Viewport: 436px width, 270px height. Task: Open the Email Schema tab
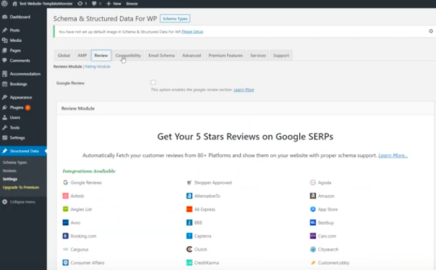pos(161,56)
